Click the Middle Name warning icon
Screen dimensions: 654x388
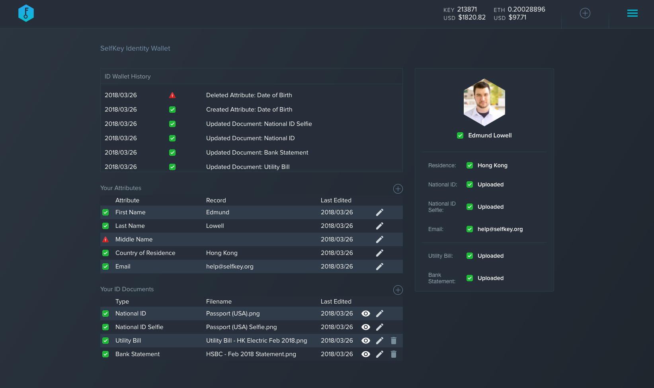tap(105, 239)
